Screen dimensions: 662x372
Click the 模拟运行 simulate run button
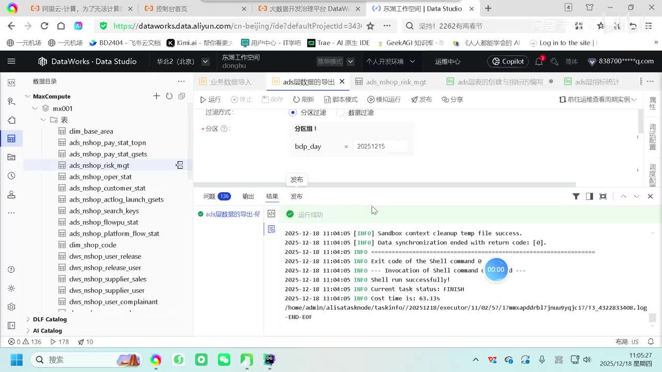click(384, 99)
